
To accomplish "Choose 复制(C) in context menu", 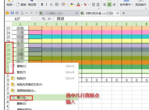I will pos(44,66).
